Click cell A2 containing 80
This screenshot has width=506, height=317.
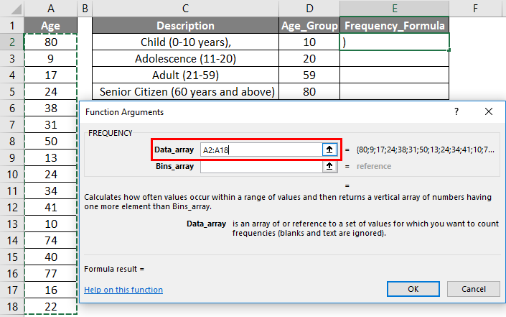pyautogui.click(x=50, y=42)
